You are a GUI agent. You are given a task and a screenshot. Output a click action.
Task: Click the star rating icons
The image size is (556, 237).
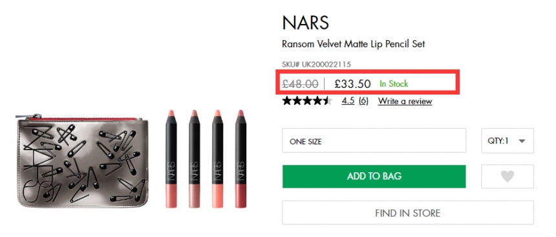tap(308, 101)
